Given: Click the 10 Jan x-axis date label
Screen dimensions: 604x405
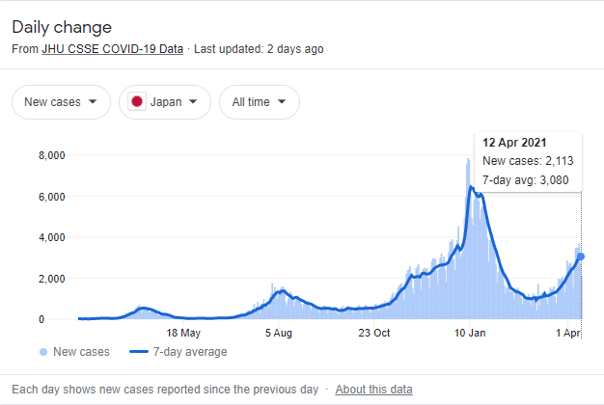Looking at the screenshot, I should [470, 333].
